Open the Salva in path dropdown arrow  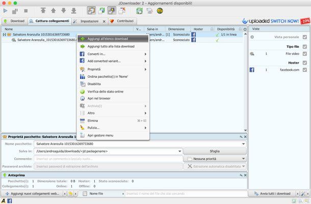(x=179, y=152)
